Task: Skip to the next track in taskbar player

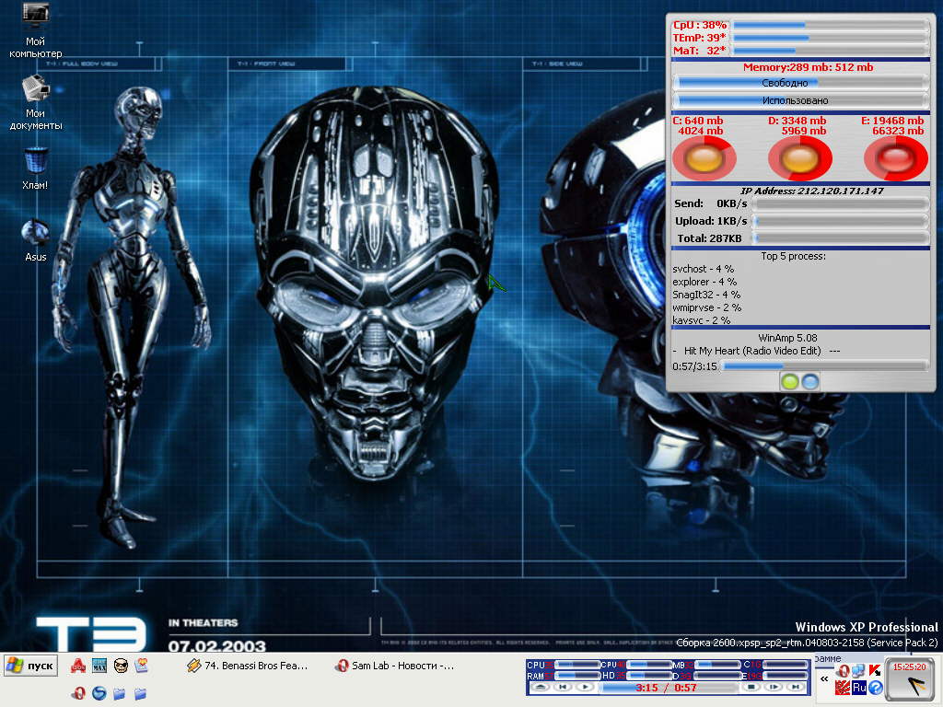Action: pos(797,687)
